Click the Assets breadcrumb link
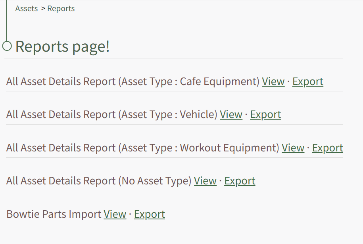 pos(27,8)
